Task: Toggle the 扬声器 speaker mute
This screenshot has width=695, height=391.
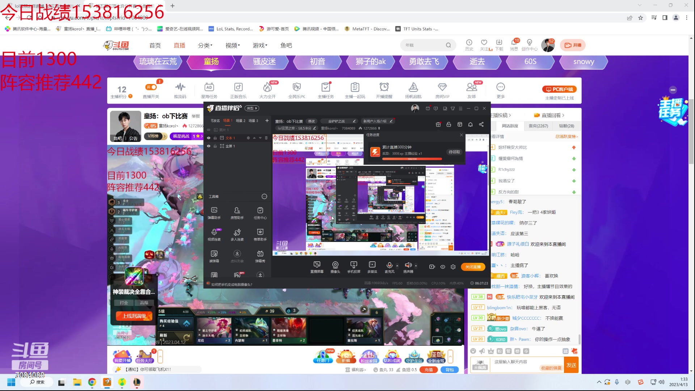Action: pyautogui.click(x=408, y=267)
